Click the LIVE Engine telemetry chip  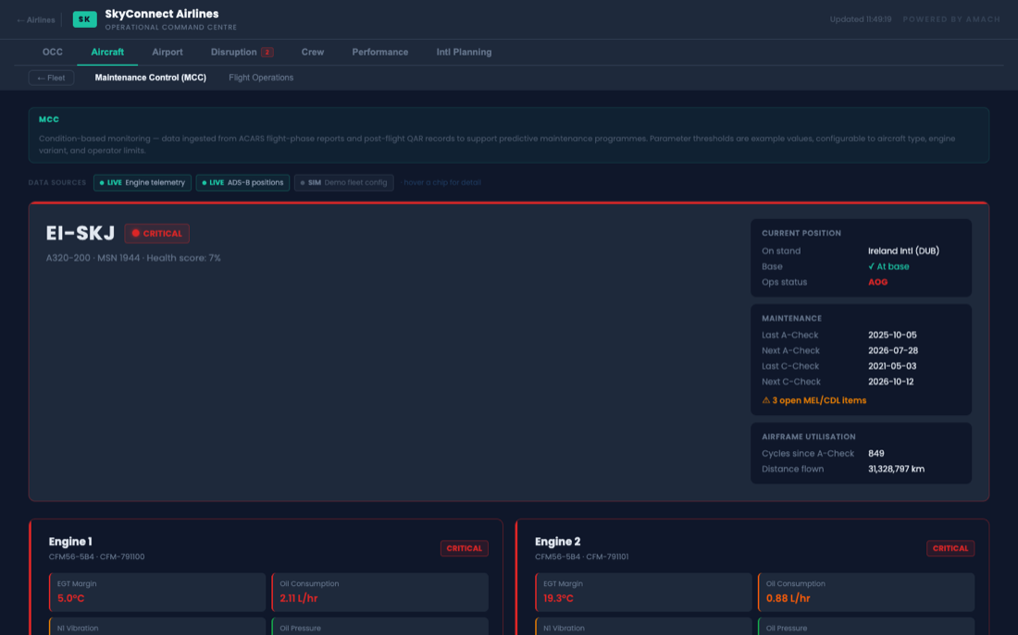click(x=143, y=183)
